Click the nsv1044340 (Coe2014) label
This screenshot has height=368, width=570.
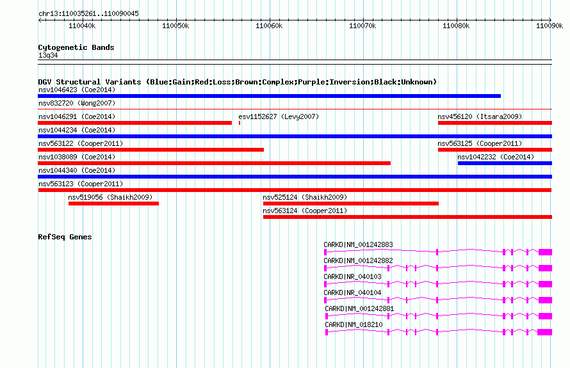(77, 170)
